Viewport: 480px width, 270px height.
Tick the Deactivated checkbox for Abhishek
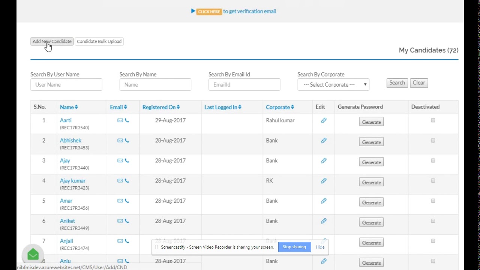(x=433, y=141)
